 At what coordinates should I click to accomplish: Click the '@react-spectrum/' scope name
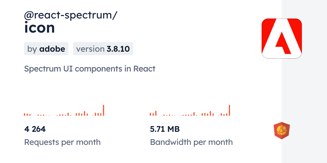tap(71, 15)
